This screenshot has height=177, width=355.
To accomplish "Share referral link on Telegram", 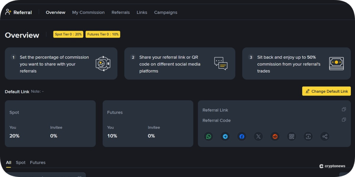I will [x=225, y=137].
